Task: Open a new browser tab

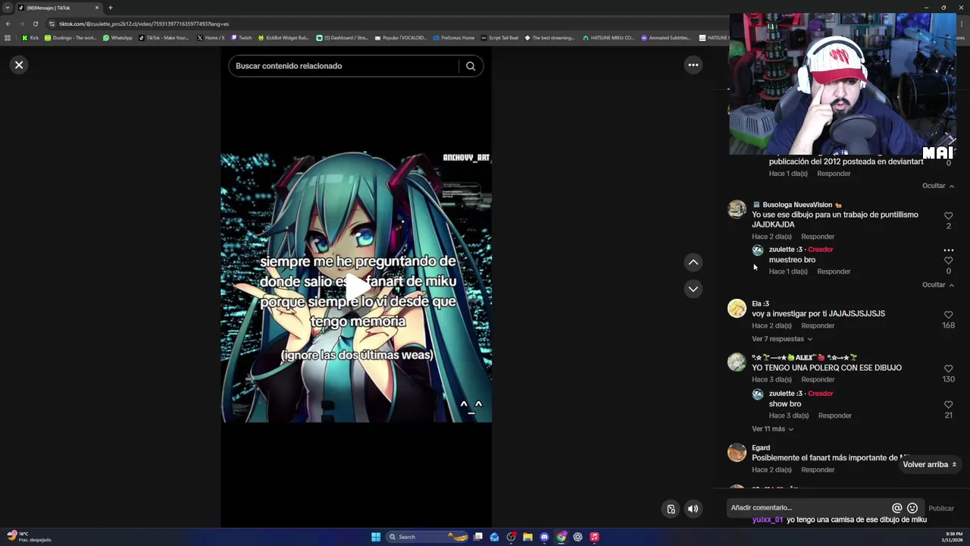Action: (111, 8)
